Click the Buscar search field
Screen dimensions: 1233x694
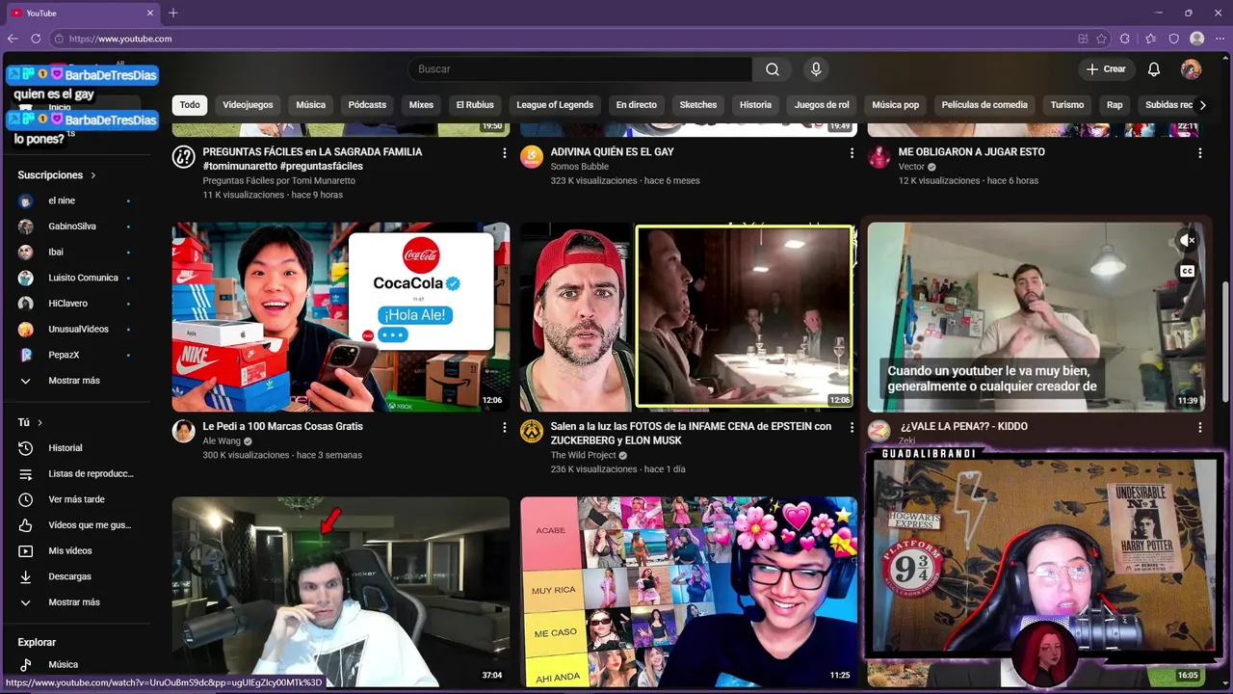pyautogui.click(x=581, y=69)
